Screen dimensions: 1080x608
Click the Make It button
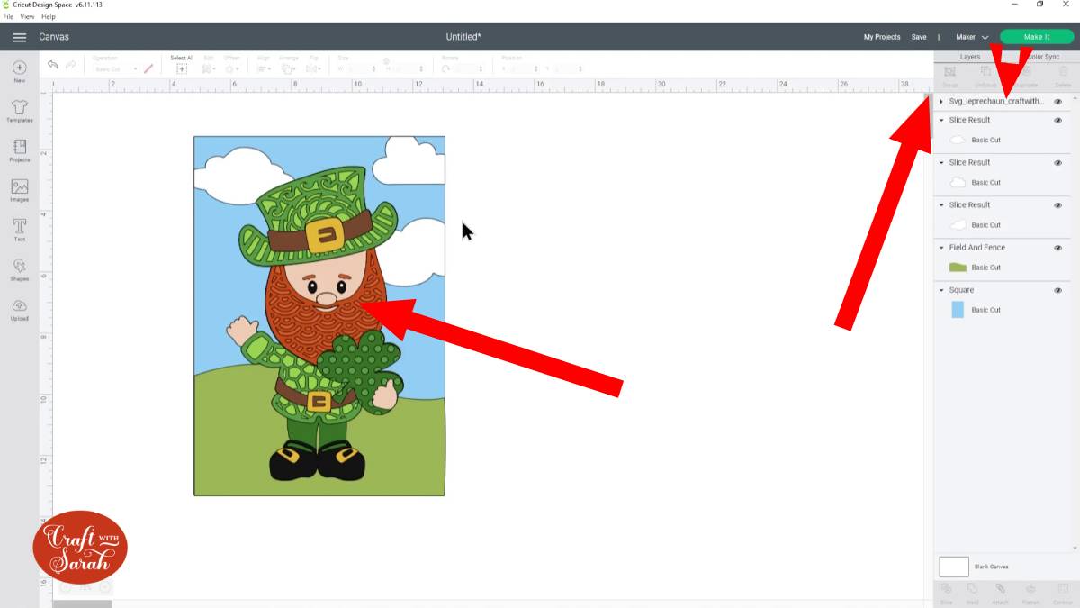point(1036,36)
